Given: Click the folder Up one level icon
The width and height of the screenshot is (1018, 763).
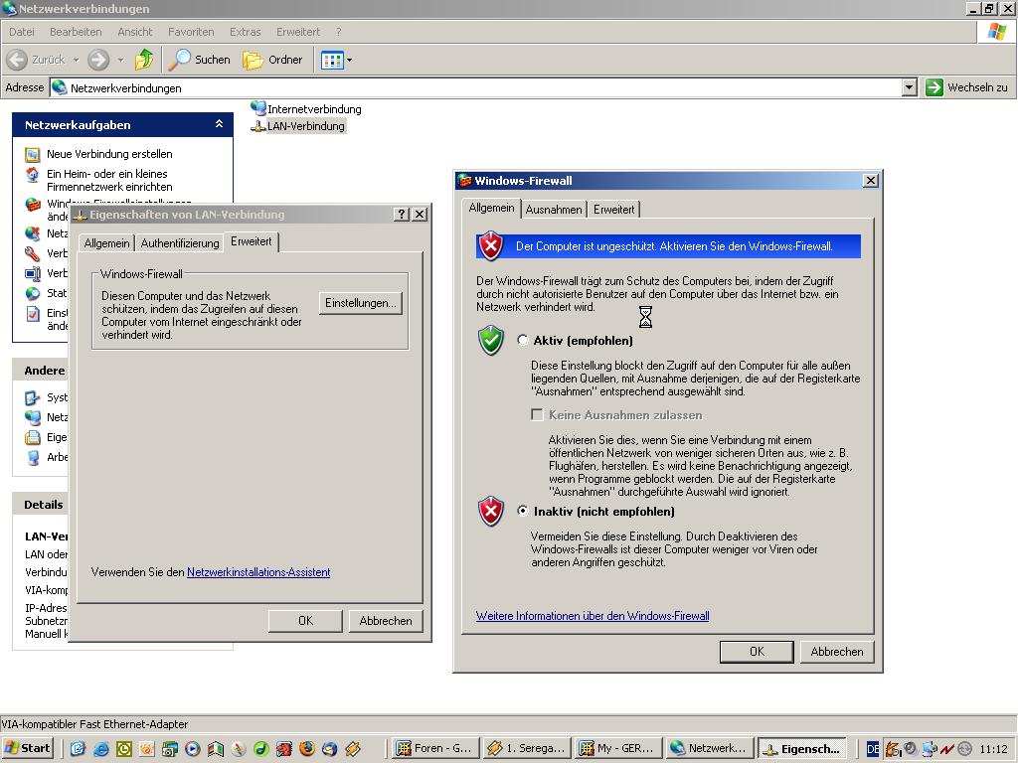Looking at the screenshot, I should click(x=144, y=60).
